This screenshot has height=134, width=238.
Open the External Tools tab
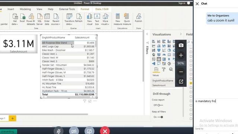tap(67, 9)
